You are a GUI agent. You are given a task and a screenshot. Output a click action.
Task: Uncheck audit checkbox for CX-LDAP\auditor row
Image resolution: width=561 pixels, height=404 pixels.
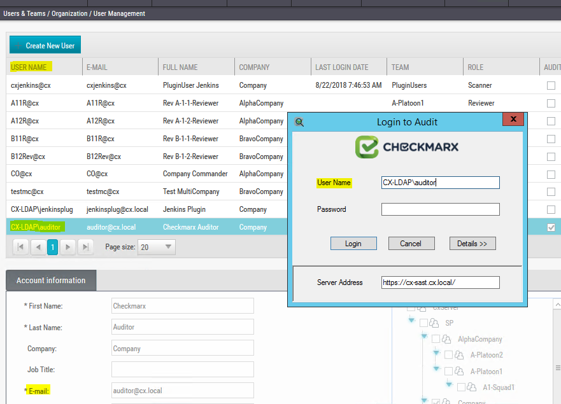click(x=551, y=227)
